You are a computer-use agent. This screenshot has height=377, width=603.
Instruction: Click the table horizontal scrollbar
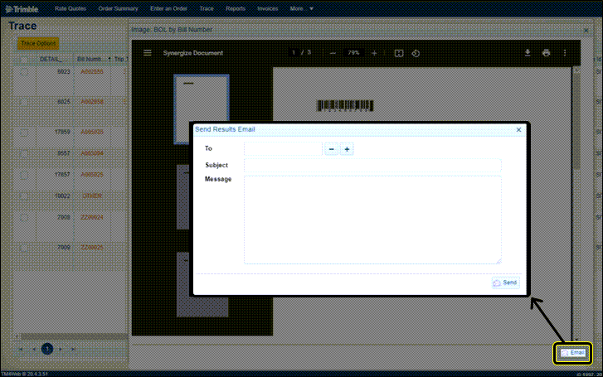point(73,336)
